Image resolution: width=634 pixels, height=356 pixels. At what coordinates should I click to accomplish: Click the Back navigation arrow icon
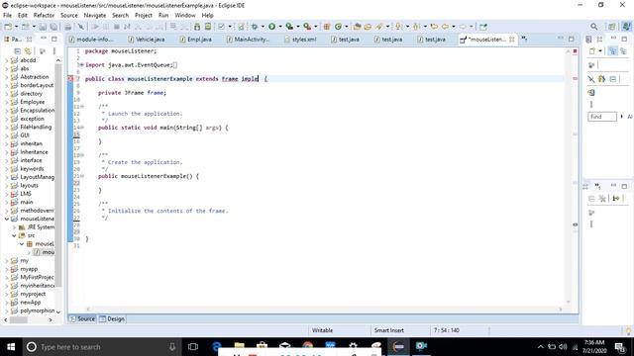(445, 27)
